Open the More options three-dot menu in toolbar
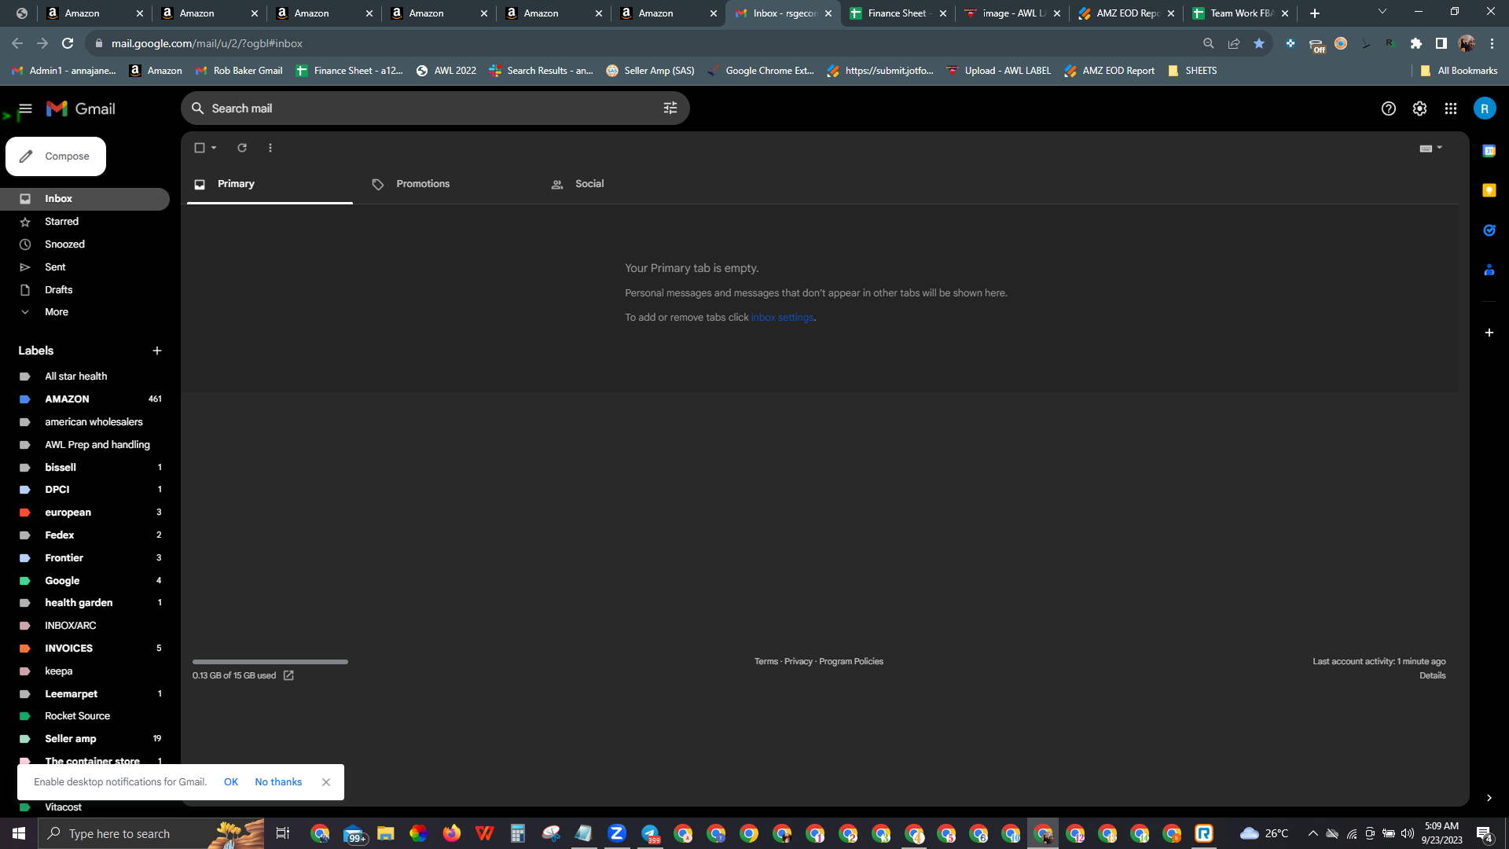 pos(270,148)
